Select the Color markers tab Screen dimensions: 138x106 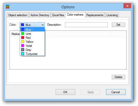coord(75,15)
